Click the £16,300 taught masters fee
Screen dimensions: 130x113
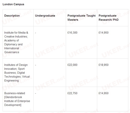(x=72, y=33)
